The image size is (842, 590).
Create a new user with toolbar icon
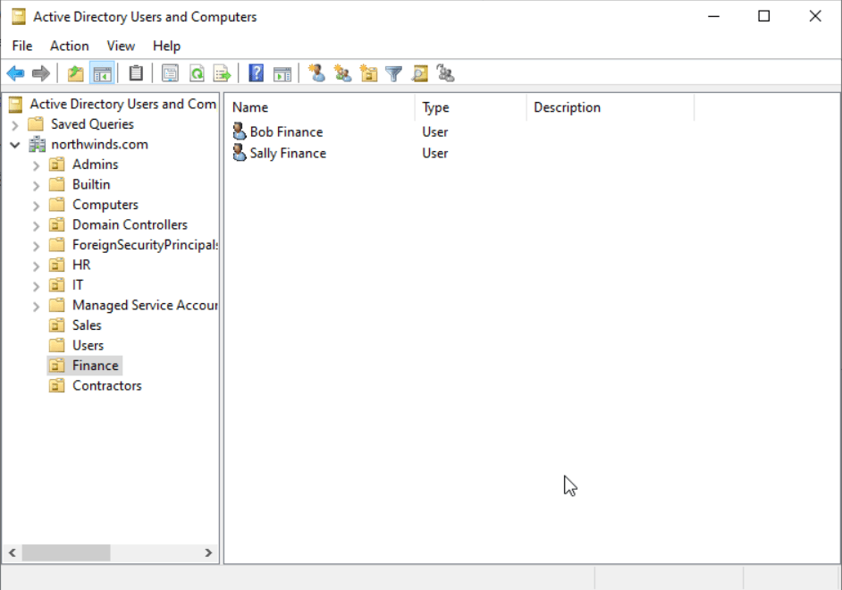(316, 73)
